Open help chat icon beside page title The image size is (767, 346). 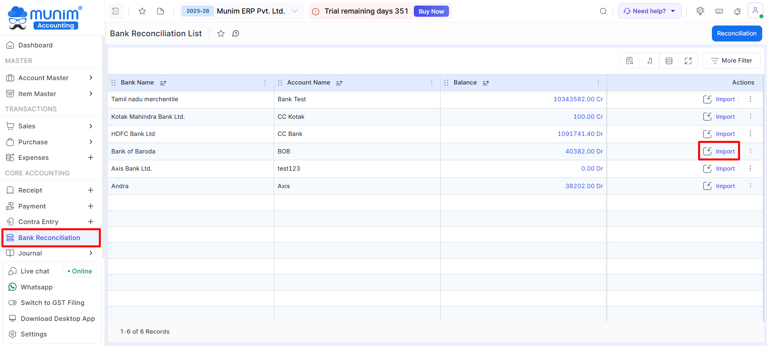[236, 33]
